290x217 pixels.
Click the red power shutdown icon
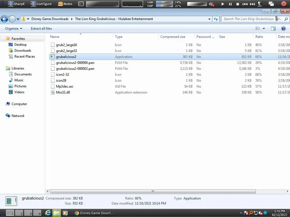pos(284,4)
